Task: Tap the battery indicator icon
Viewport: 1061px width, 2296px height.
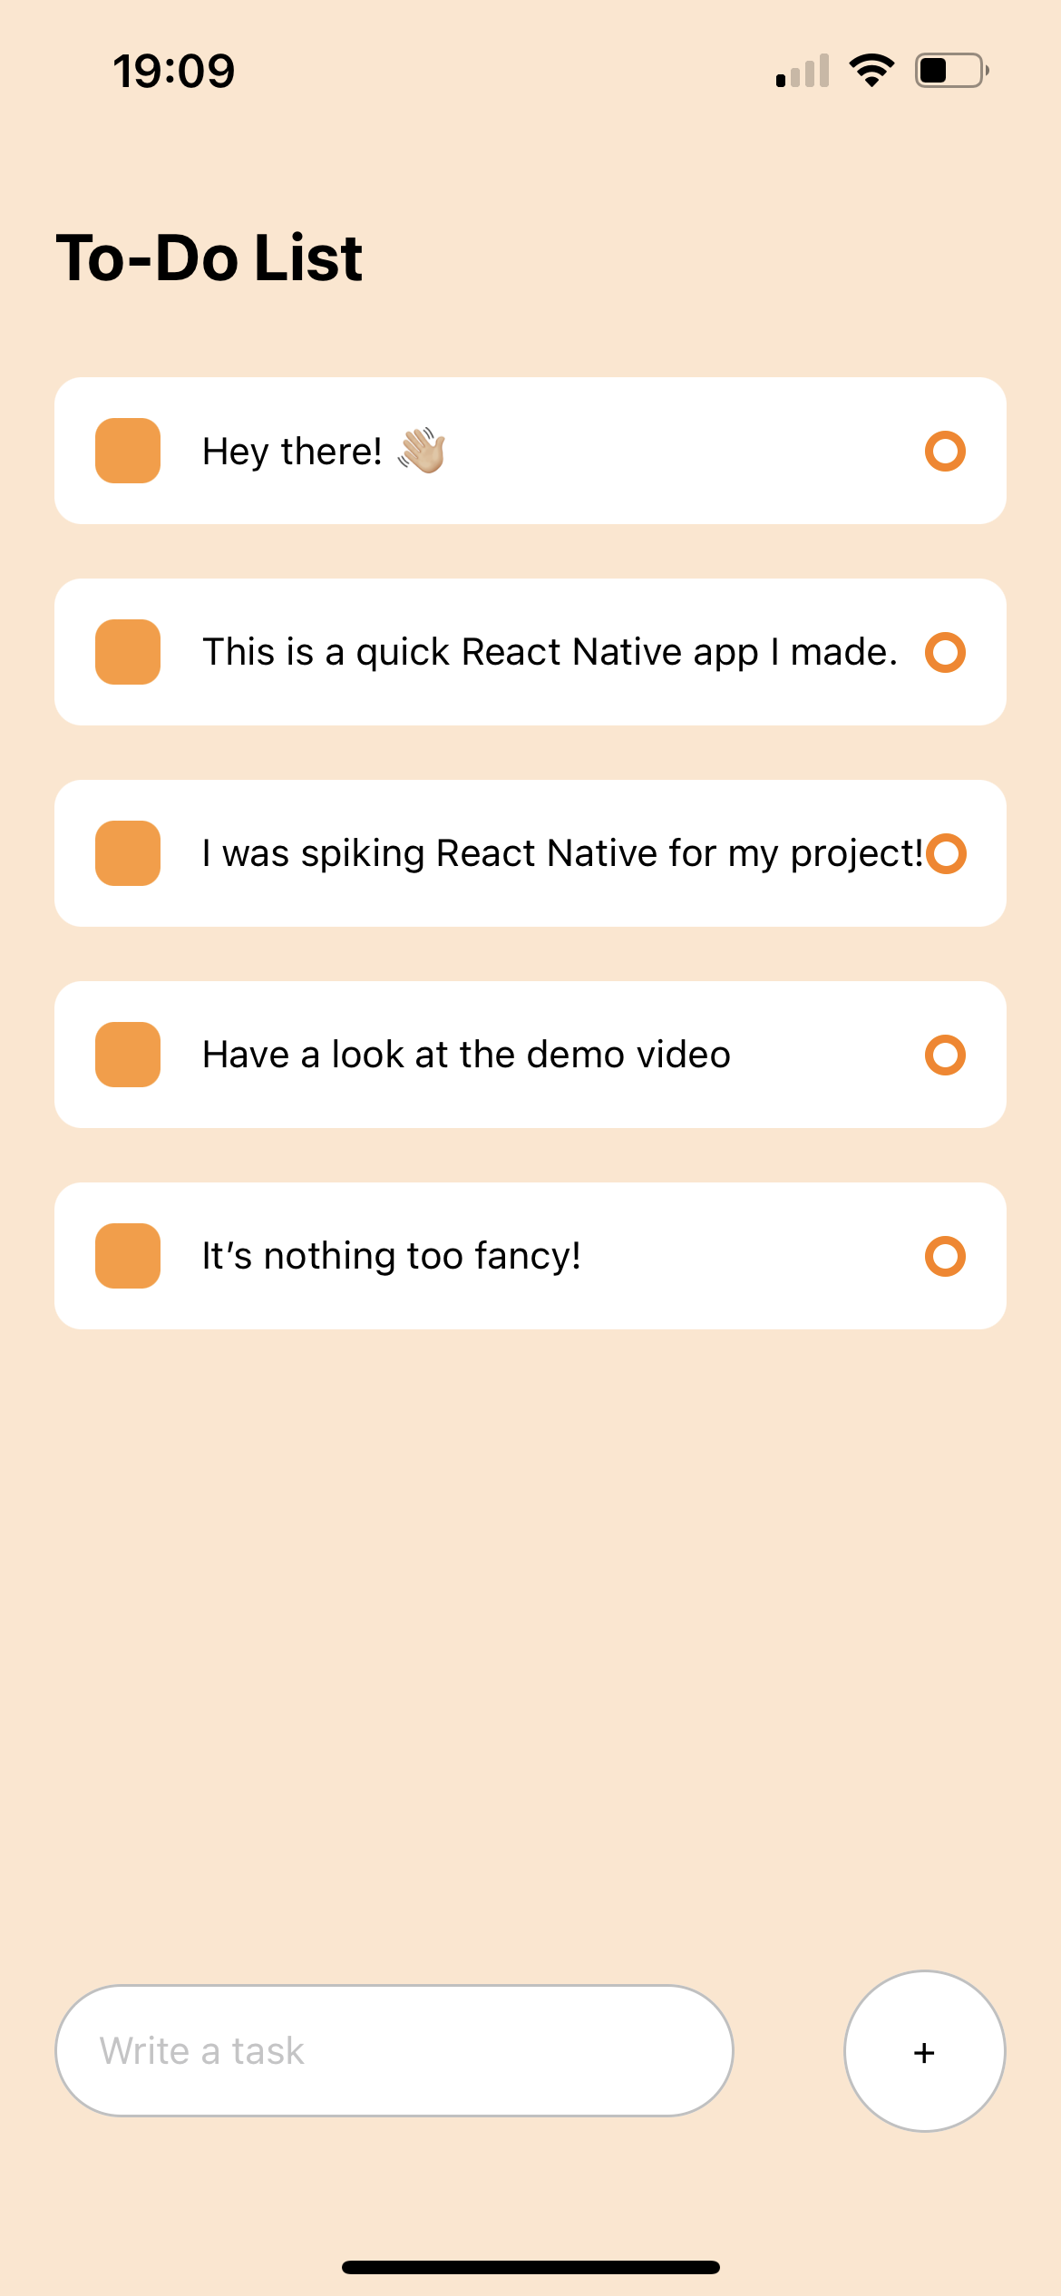Action: point(952,71)
